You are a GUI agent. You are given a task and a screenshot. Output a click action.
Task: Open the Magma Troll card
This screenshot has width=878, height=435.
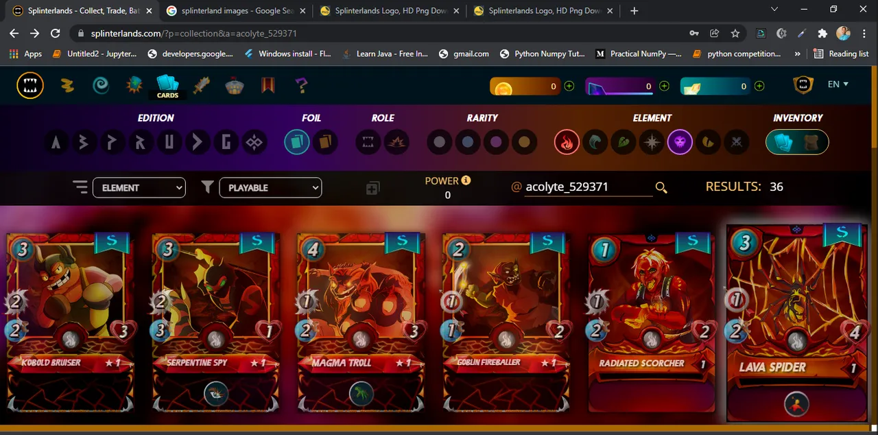point(361,322)
